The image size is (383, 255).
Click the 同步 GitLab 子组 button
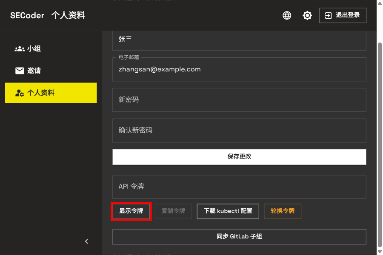click(239, 237)
